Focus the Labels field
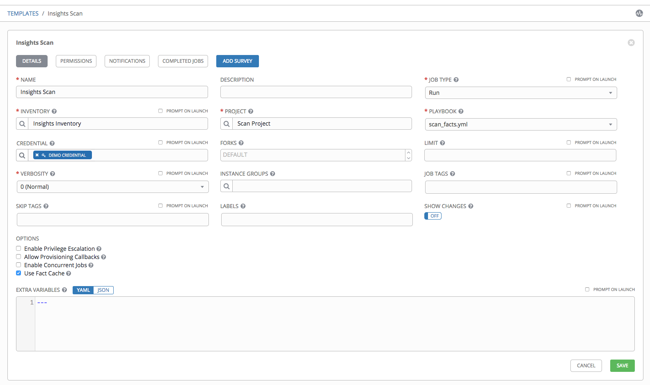 (317, 220)
